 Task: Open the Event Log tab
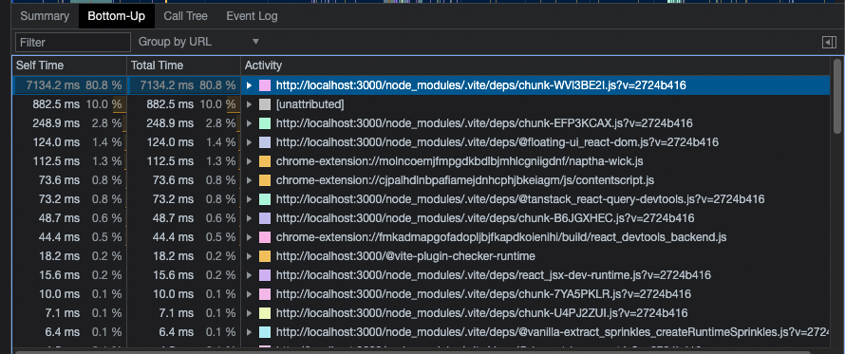tap(252, 16)
